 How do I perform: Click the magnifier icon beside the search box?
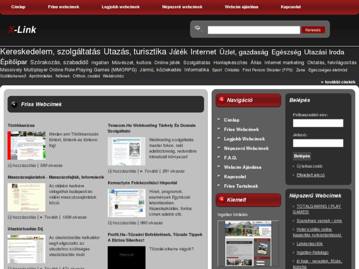click(199, 29)
